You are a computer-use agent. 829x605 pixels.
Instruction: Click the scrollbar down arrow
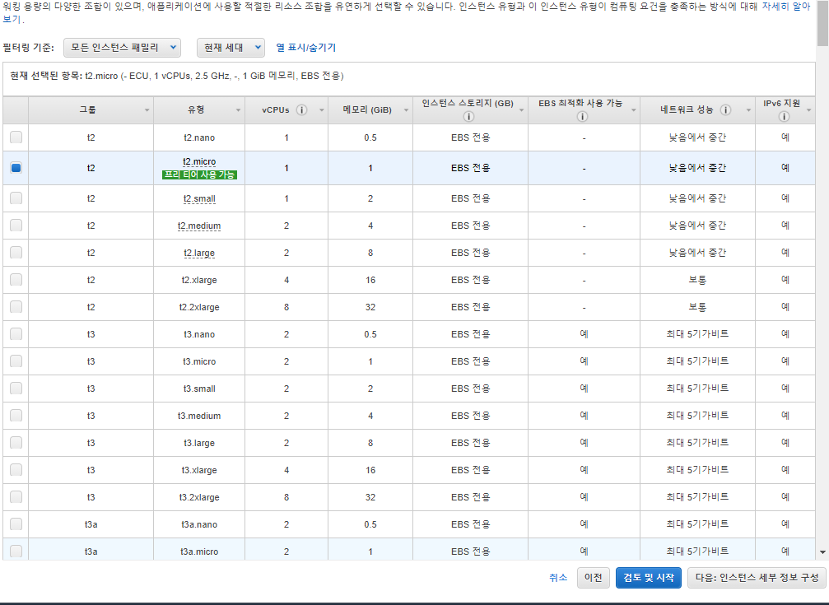tap(822, 552)
